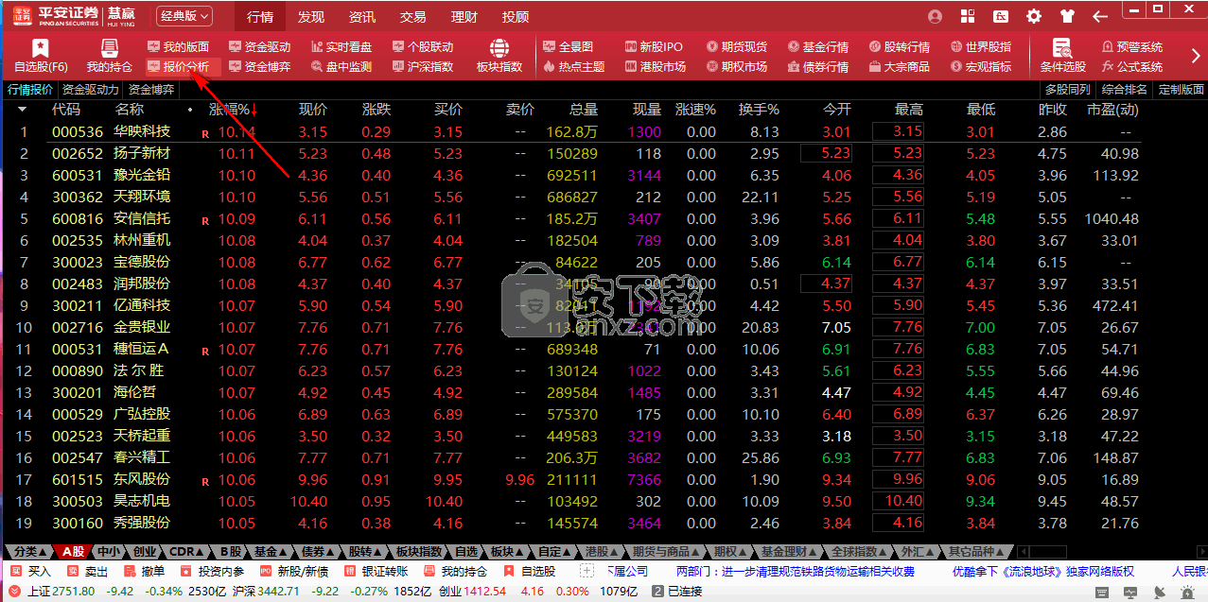Open the column list dropdown arrow
The width and height of the screenshot is (1208, 602).
[23, 110]
